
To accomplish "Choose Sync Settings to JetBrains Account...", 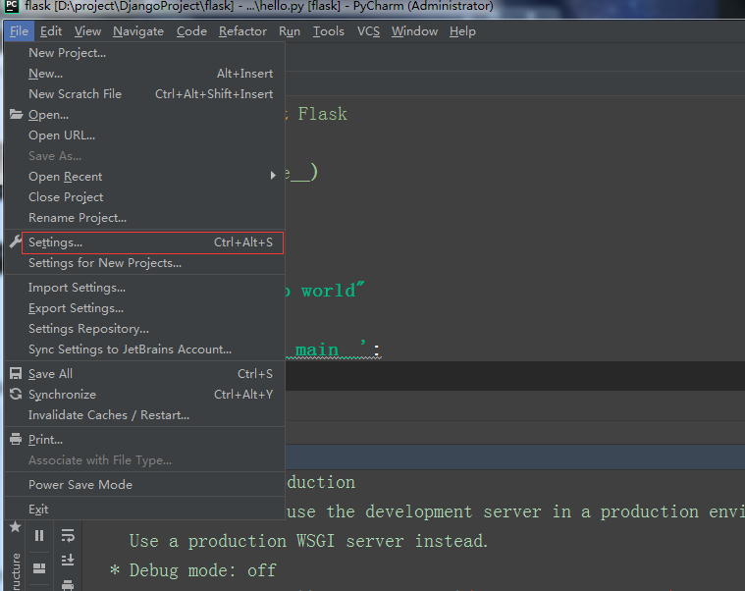I will point(144,349).
